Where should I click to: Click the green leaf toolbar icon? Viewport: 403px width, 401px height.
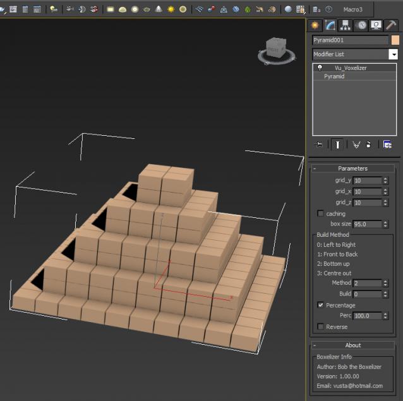[x=248, y=9]
